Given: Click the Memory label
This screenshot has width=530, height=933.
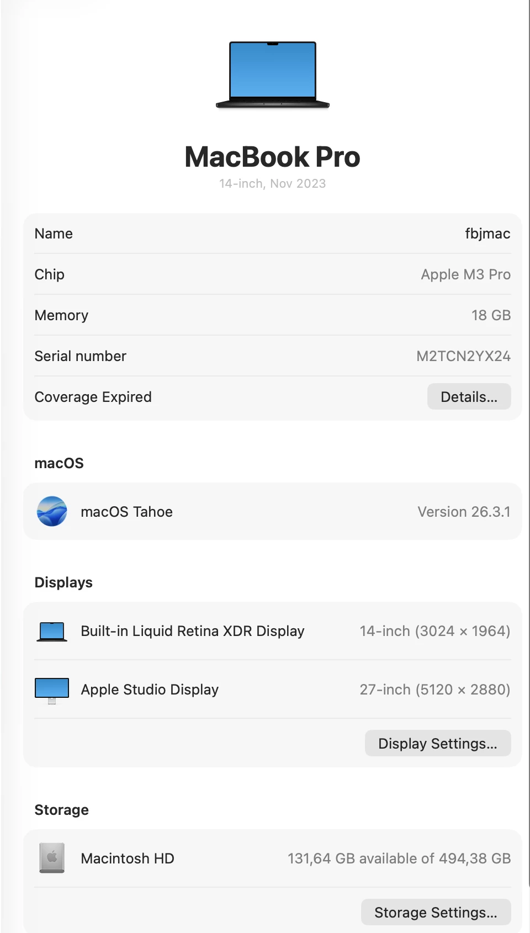Looking at the screenshot, I should point(61,315).
